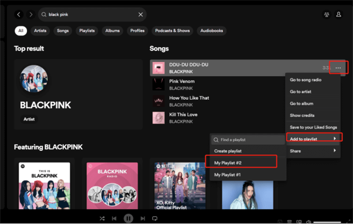The height and width of the screenshot is (224, 353).
Task: Switch to the Podcasts & Shows filter
Action: [x=172, y=31]
